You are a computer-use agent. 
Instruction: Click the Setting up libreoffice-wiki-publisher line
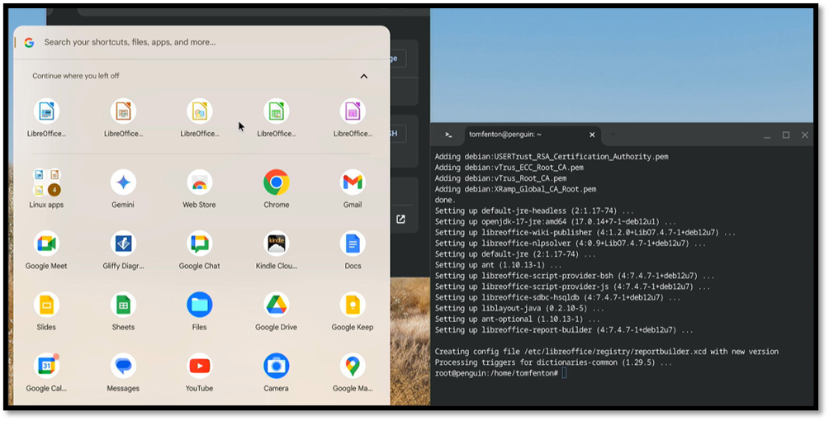(585, 233)
